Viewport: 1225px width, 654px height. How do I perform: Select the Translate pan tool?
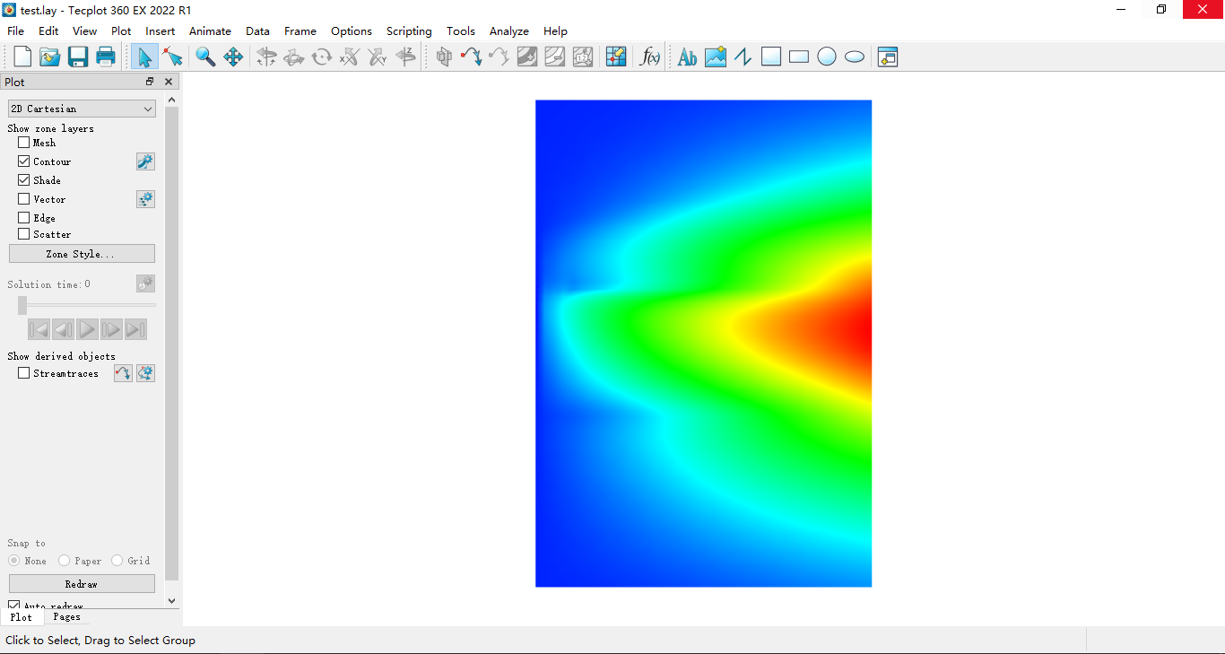[233, 57]
